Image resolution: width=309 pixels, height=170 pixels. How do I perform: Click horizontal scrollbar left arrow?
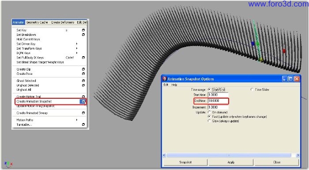tap(164, 155)
